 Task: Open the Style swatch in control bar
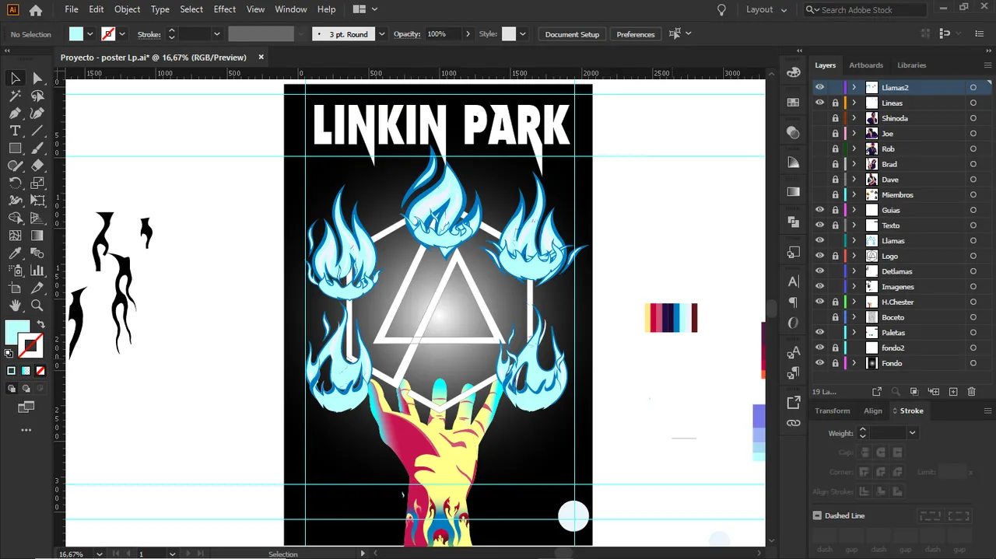(509, 34)
